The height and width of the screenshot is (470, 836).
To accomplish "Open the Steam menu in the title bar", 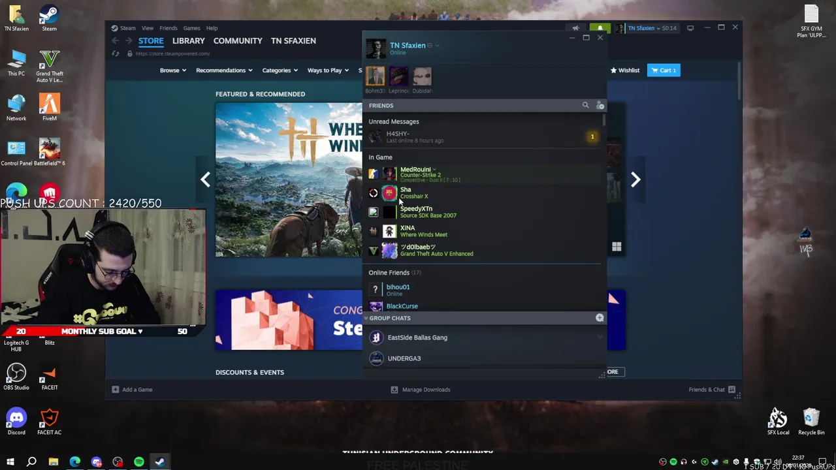I will [123, 28].
